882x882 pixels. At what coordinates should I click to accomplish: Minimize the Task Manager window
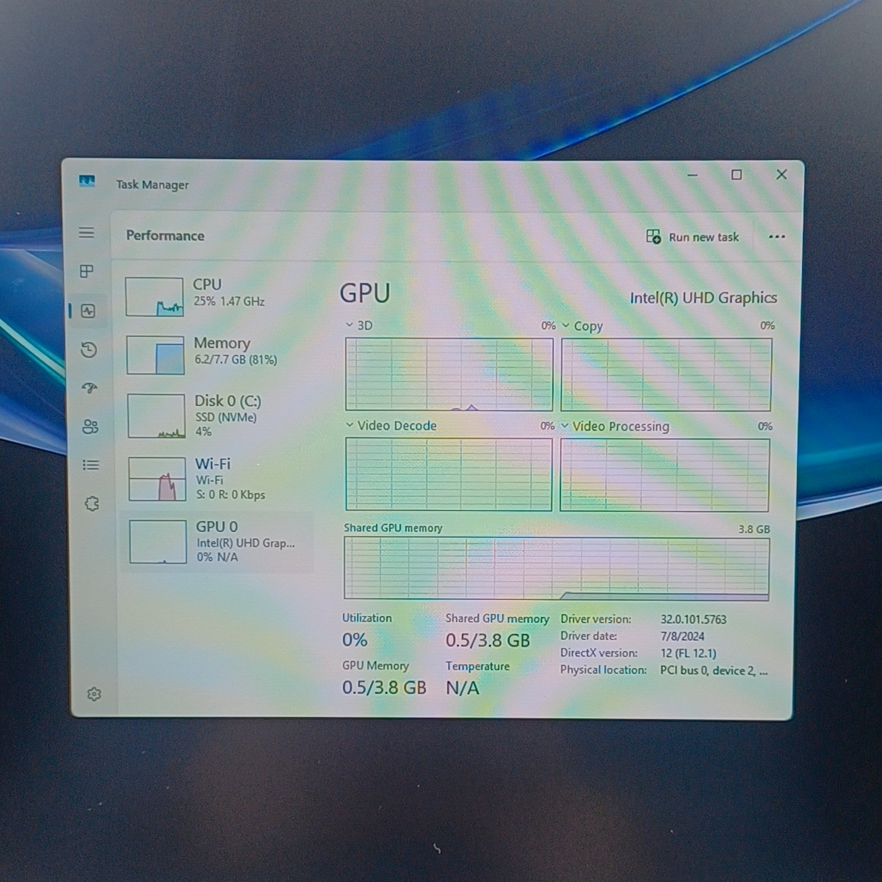point(693,175)
